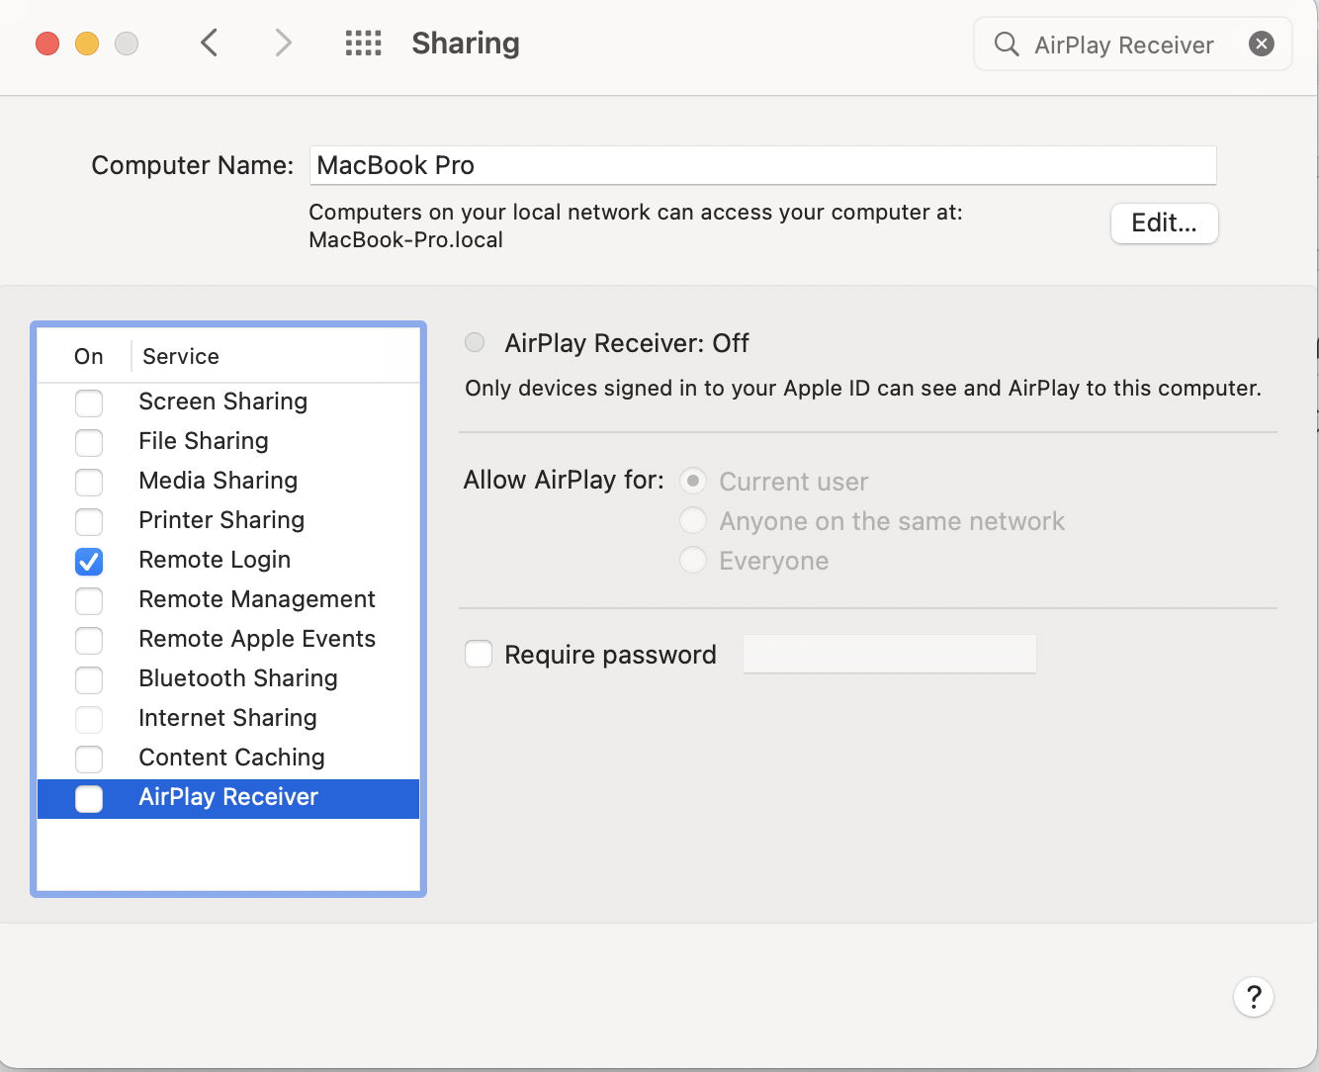Select Remote Apple Events row
Viewport: 1319px width, 1072px height.
tap(228, 639)
